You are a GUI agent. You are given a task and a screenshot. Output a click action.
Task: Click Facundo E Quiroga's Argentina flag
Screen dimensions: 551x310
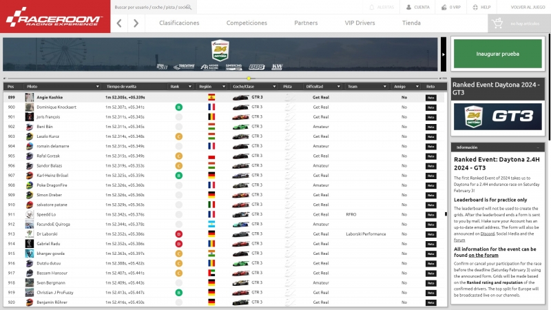[211, 225]
